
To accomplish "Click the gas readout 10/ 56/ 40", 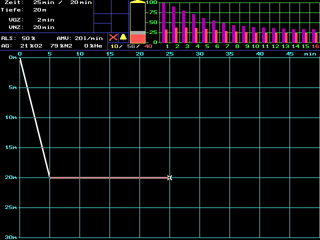I will [131, 46].
